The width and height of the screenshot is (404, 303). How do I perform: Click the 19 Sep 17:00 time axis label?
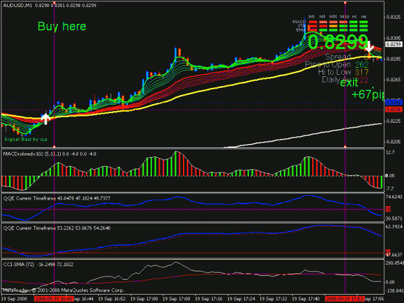(144, 299)
